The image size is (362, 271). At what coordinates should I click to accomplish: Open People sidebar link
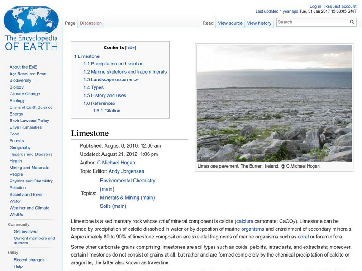pos(16,174)
